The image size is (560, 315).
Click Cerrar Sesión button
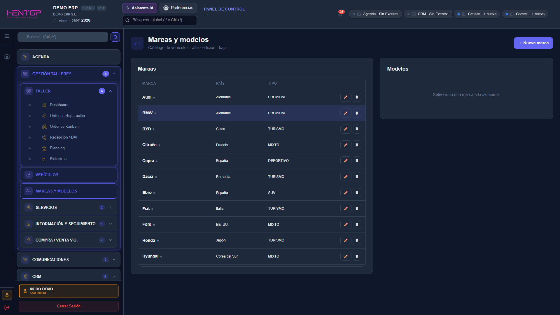click(69, 306)
